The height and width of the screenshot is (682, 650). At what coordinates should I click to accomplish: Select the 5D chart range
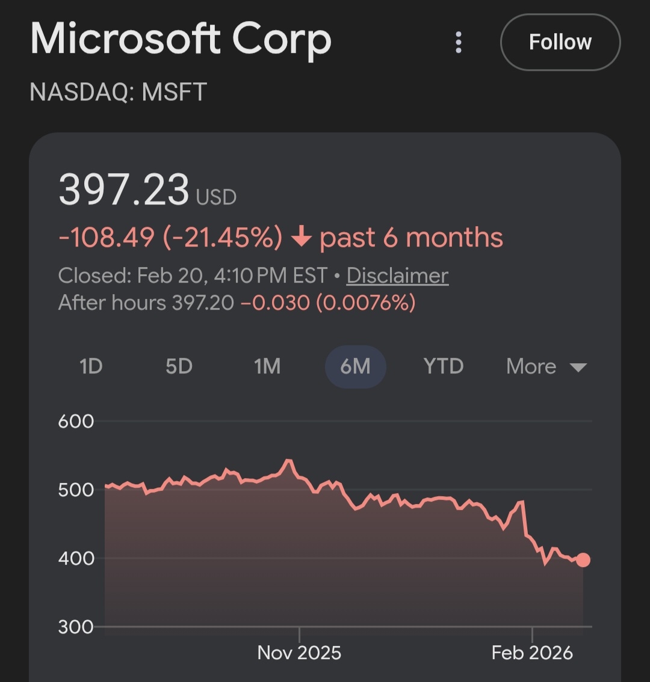[x=179, y=366]
